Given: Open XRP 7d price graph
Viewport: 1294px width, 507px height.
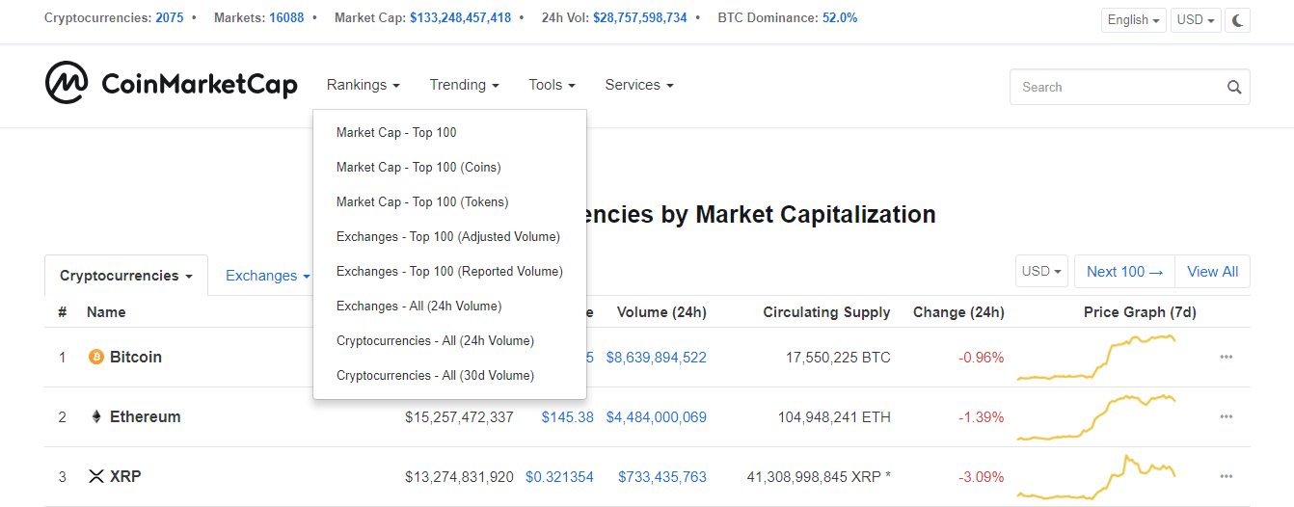Looking at the screenshot, I should click(x=1097, y=476).
